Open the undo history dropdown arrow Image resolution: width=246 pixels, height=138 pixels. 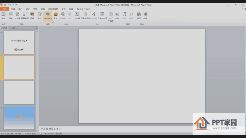coord(11,5)
